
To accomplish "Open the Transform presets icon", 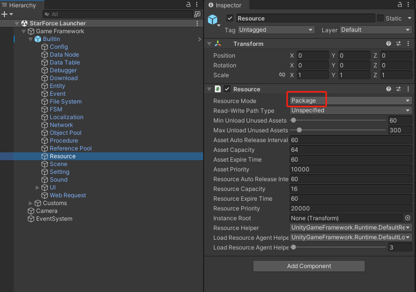I will coord(398,43).
